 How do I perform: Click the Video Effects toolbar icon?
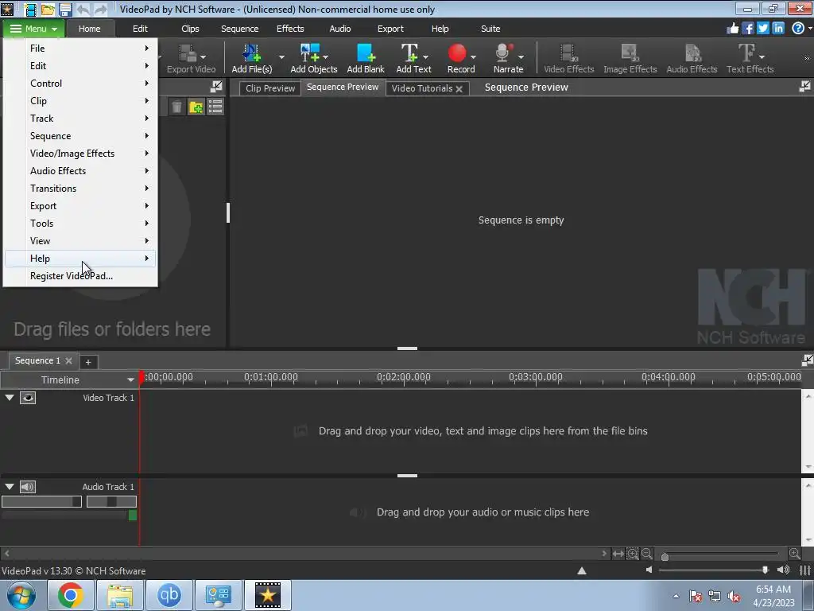[568, 57]
